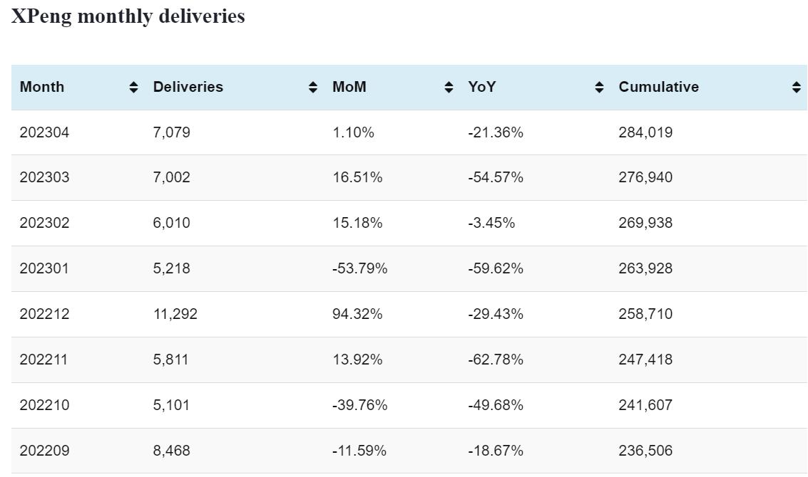Click the XPeng monthly deliveries heading
The height and width of the screenshot is (477, 808).
(x=128, y=16)
